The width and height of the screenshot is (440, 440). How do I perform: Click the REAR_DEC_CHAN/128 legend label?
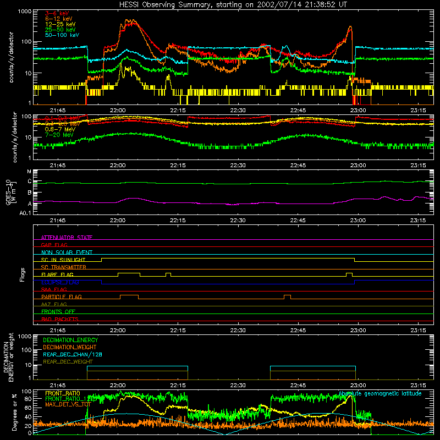click(73, 354)
